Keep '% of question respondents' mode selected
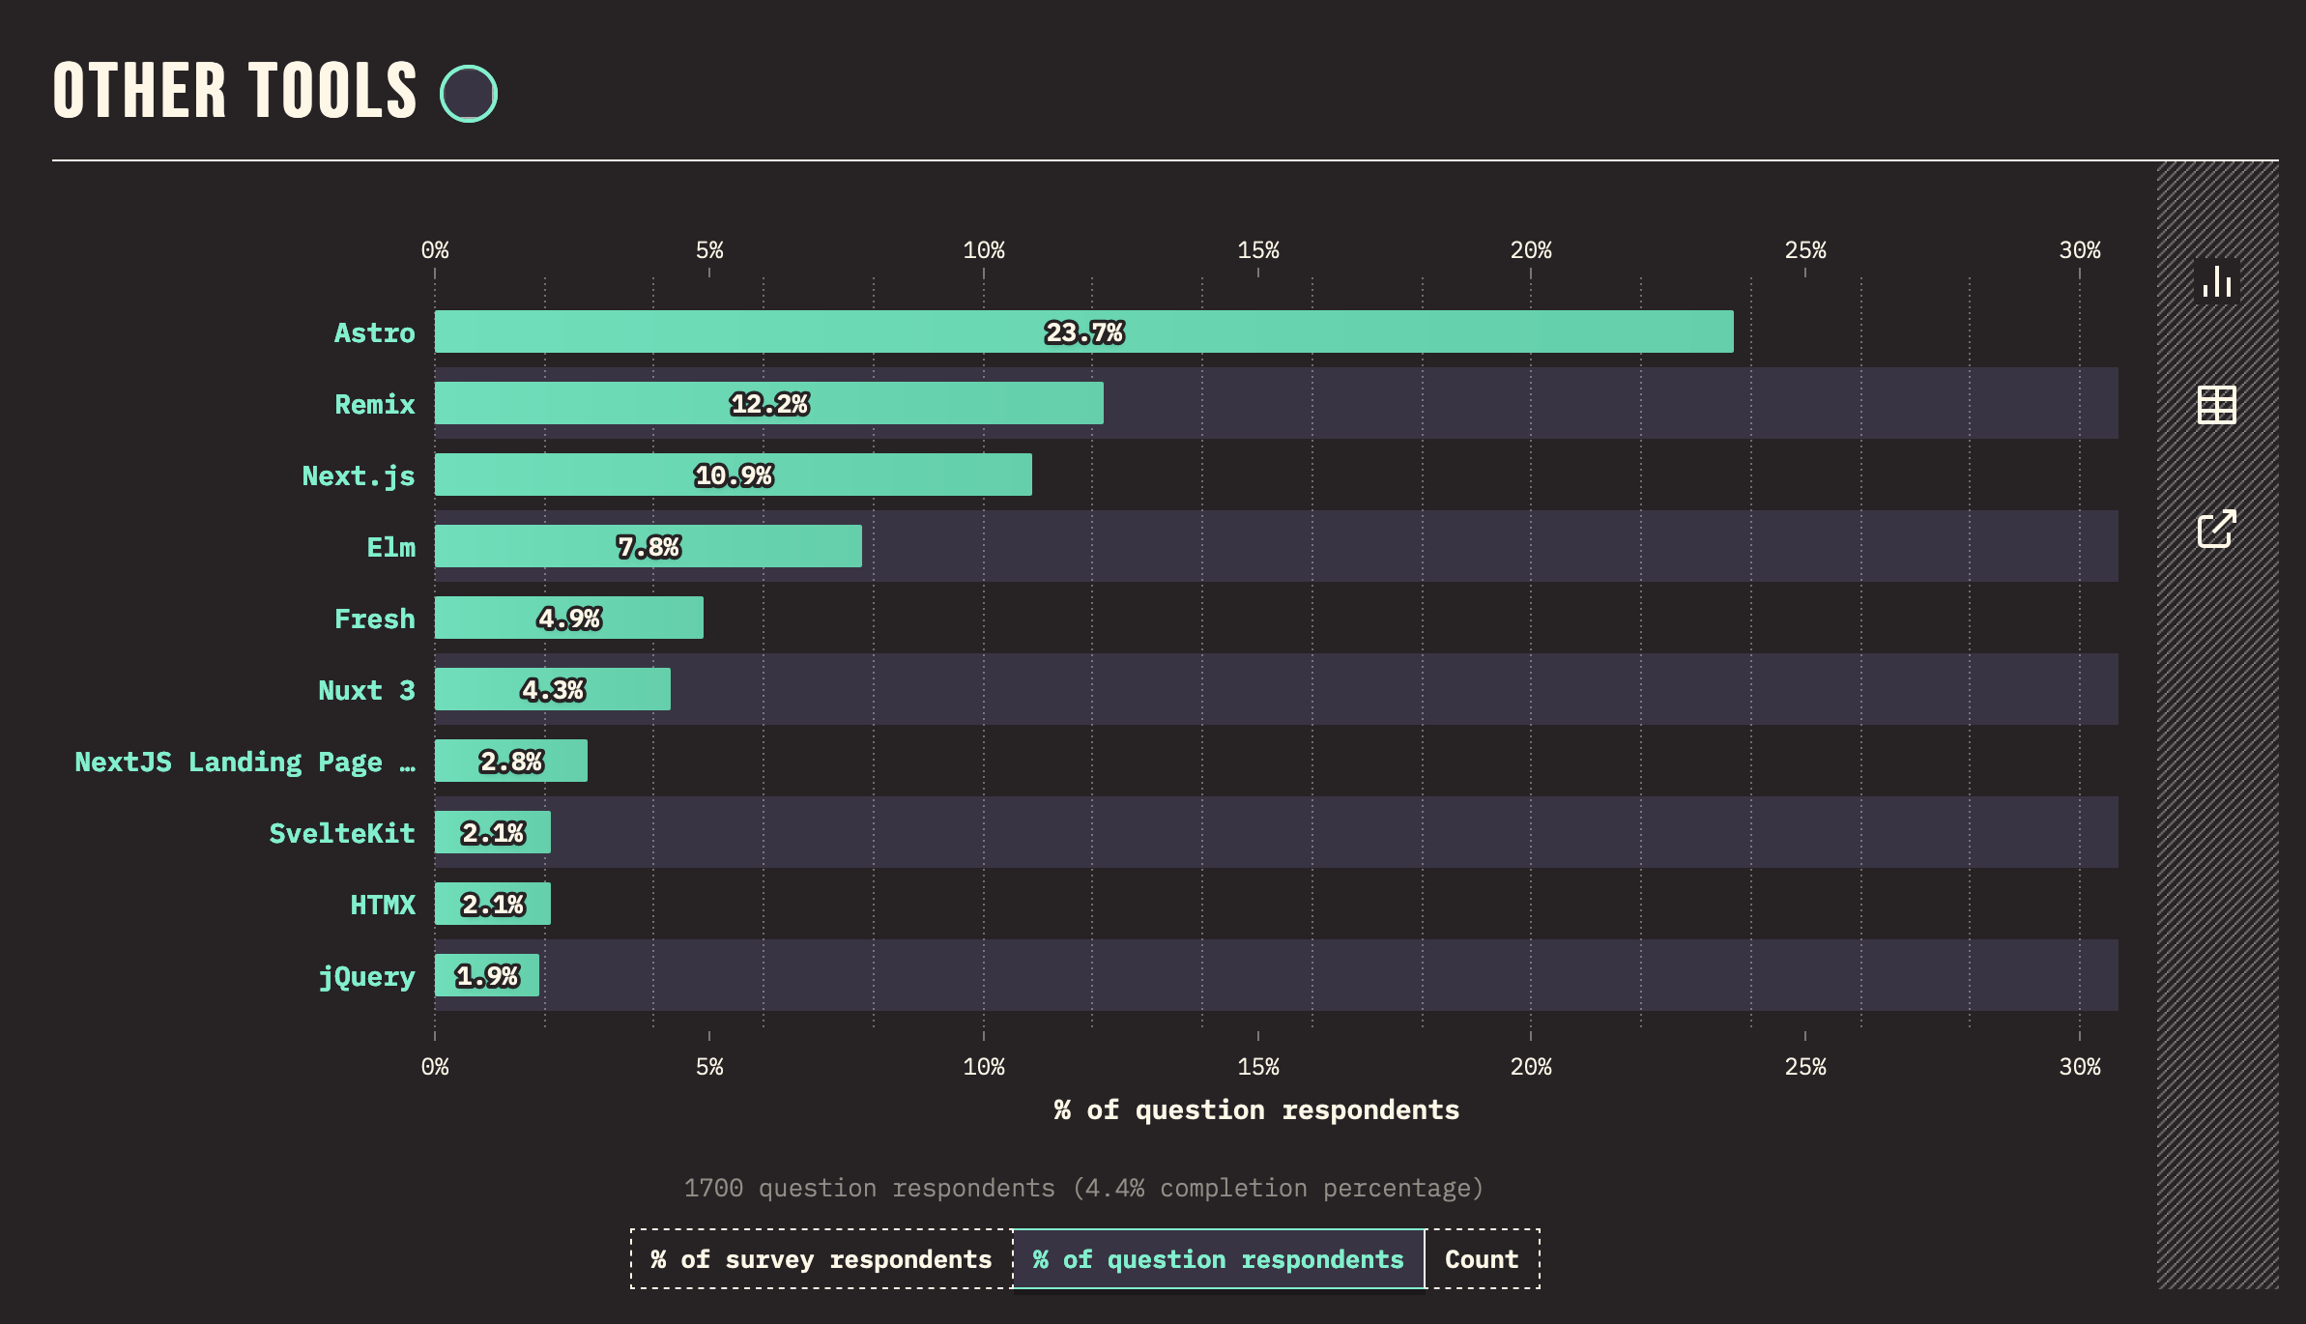 [x=1217, y=1258]
